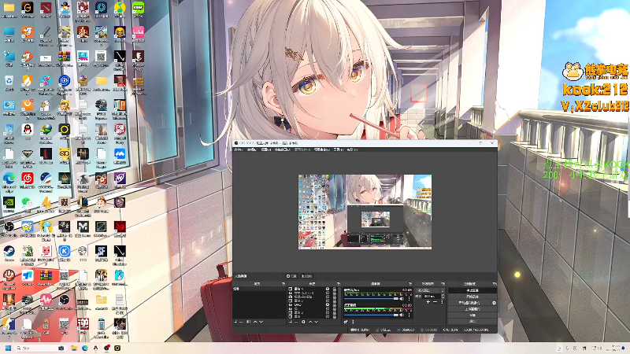Image resolution: width=630 pixels, height=354 pixels.
Task: Open the scene transition type dropdown
Action: pyautogui.click(x=430, y=290)
